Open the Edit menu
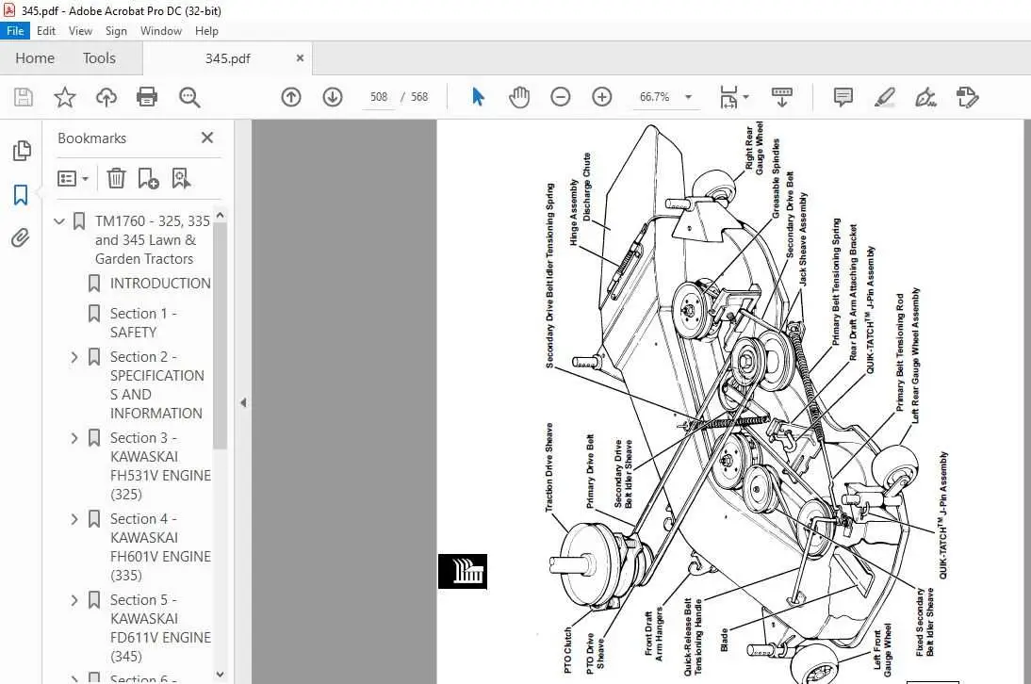The width and height of the screenshot is (1031, 684). pyautogui.click(x=46, y=31)
